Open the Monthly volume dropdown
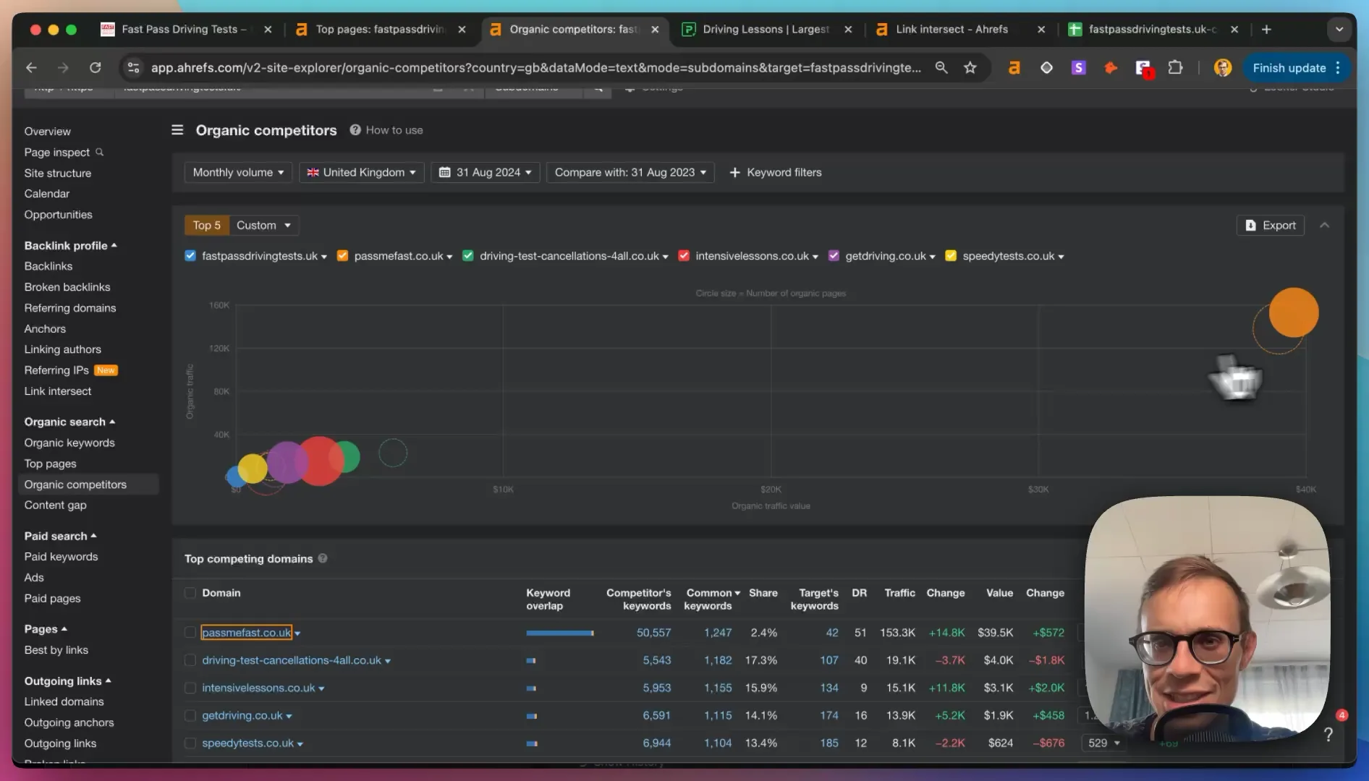1369x781 pixels. (x=238, y=172)
